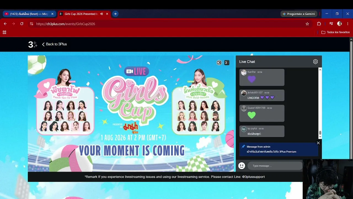Click kp joyful's avatar in chat

(x=244, y=129)
